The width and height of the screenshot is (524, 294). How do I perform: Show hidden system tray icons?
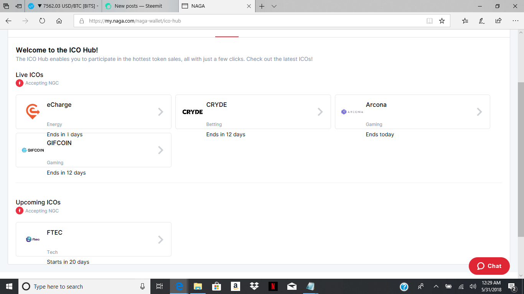[x=436, y=286]
